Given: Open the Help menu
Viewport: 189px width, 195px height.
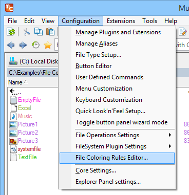Looking at the screenshot, I should tap(171, 21).
